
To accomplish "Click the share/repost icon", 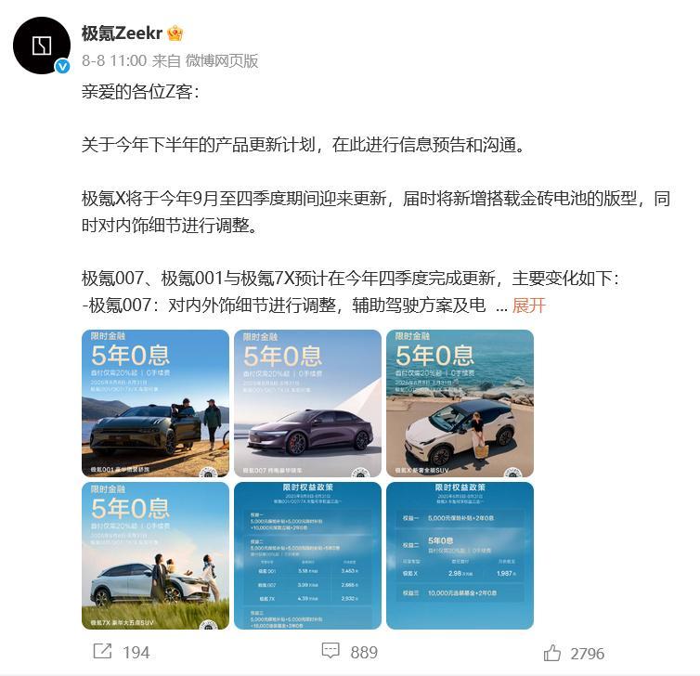I will pyautogui.click(x=102, y=651).
